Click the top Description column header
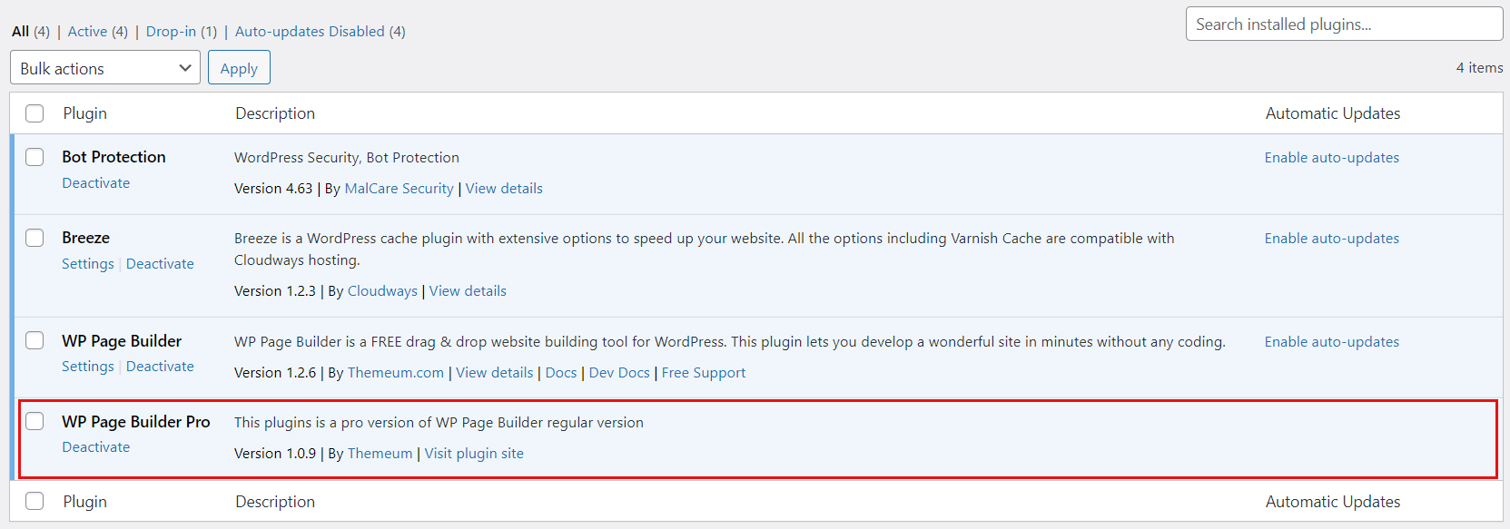Screen dimensions: 1510x529 (275, 113)
